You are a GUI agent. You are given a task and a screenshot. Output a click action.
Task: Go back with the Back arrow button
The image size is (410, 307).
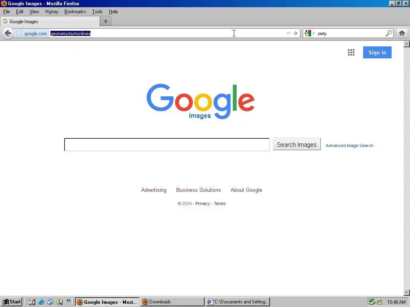coord(8,34)
